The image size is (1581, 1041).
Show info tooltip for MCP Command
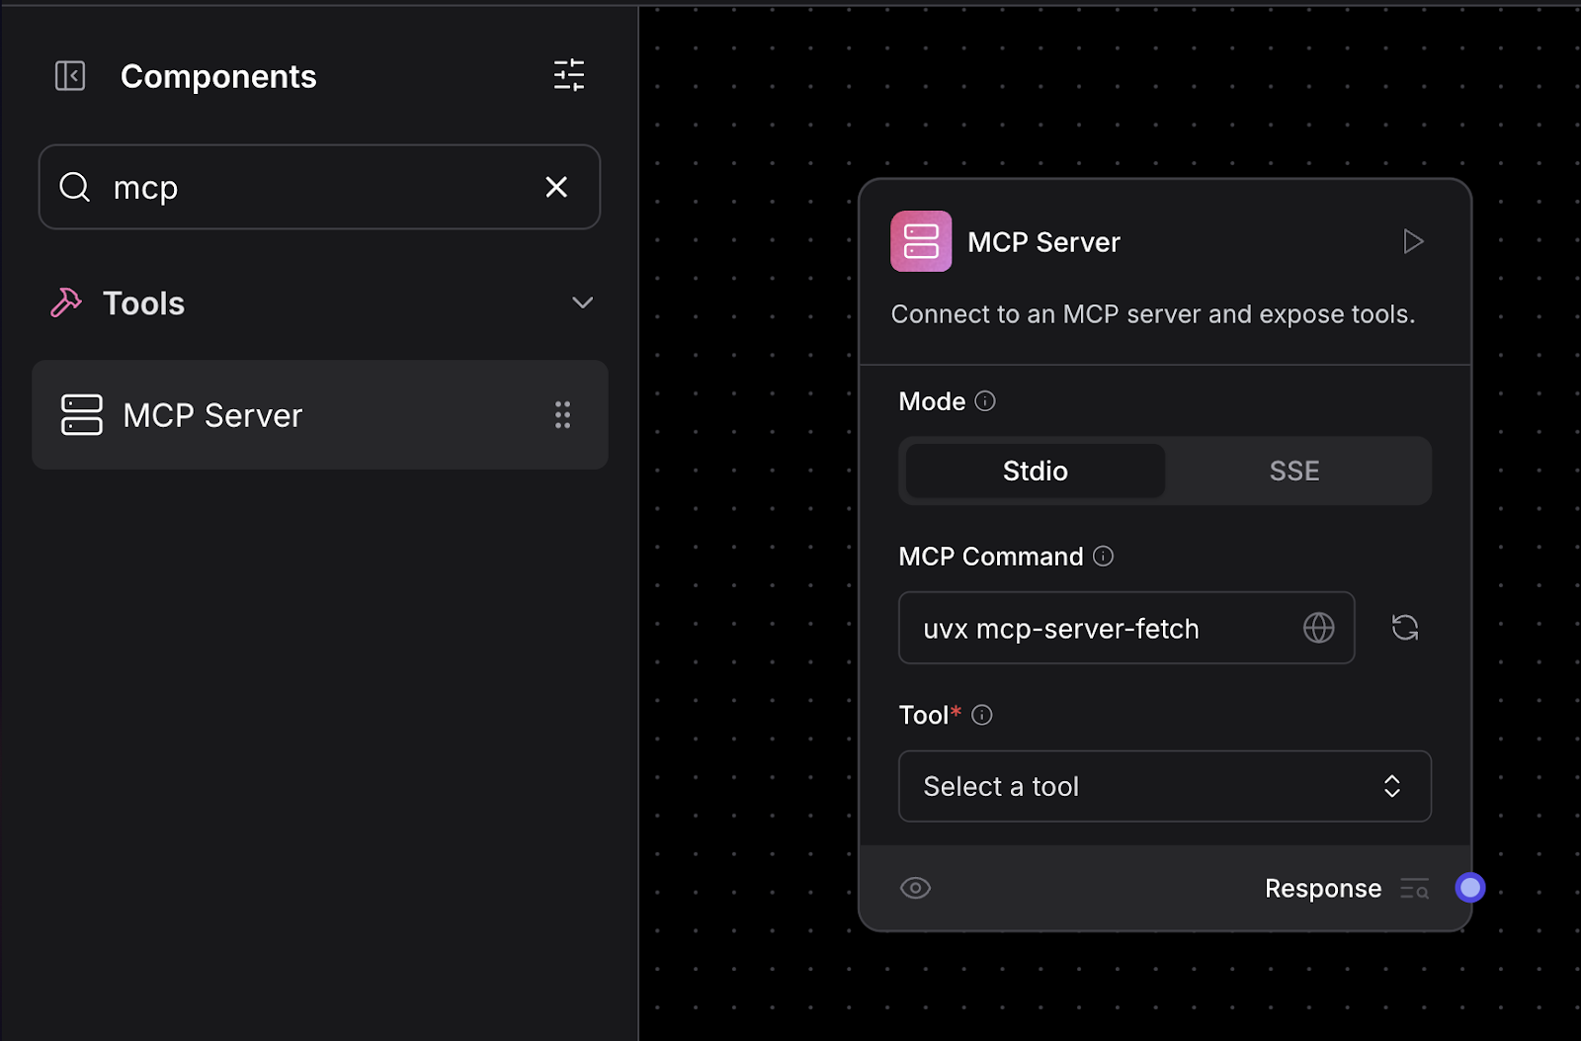pos(1103,557)
